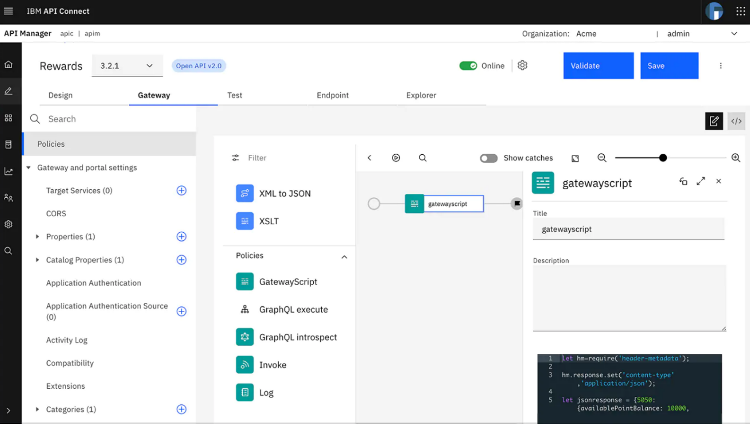Viewport: 750px width, 425px height.
Task: Open API settings gear next to Online
Action: pyautogui.click(x=522, y=65)
